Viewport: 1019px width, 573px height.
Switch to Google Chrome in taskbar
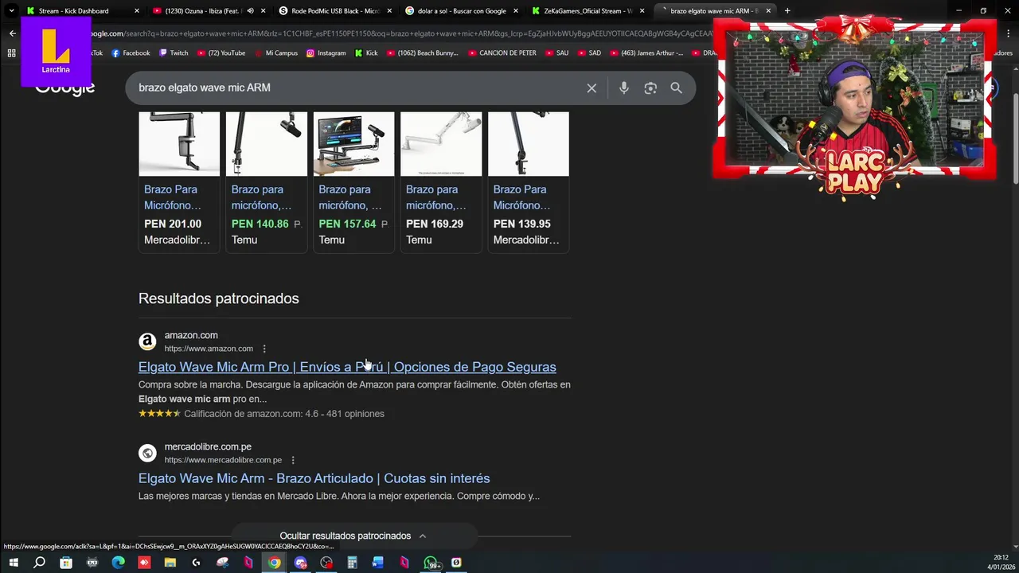[274, 563]
